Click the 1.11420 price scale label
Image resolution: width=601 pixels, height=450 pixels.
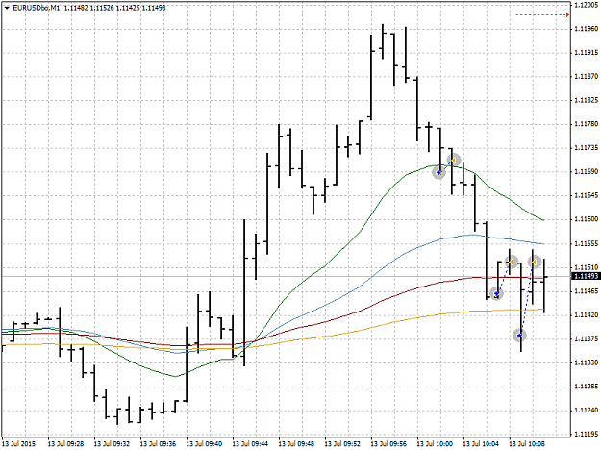[x=587, y=315]
